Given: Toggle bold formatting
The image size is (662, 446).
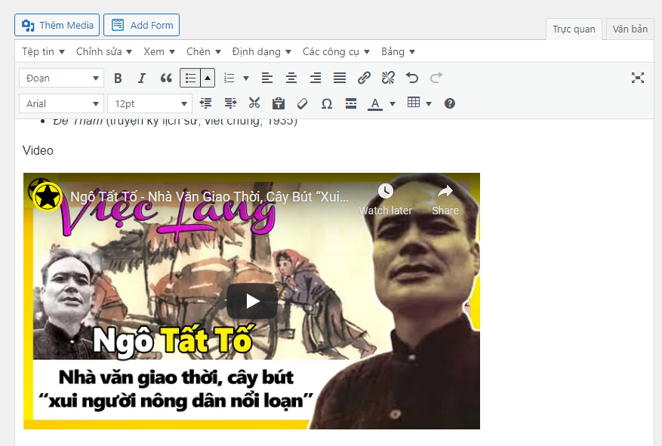Looking at the screenshot, I should pyautogui.click(x=118, y=78).
